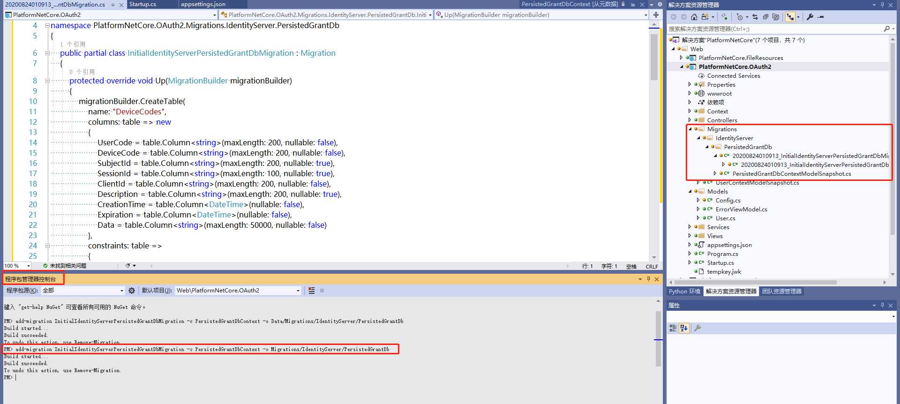This screenshot has width=900, height=404.
Task: Click Connected Services node icon
Action: (701, 76)
